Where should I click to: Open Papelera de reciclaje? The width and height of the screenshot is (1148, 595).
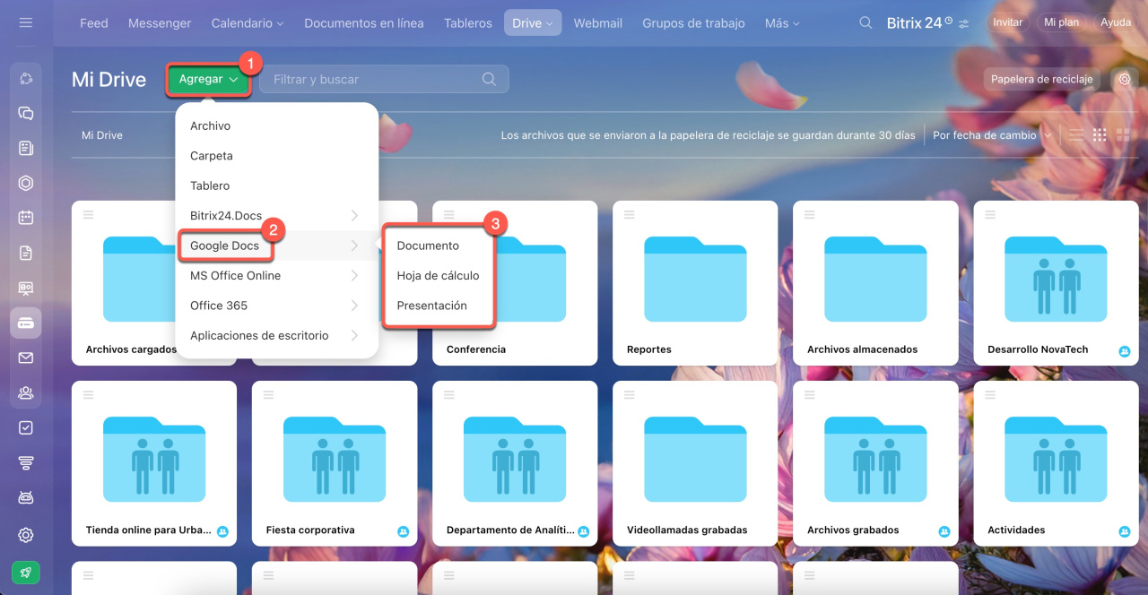[x=1042, y=79]
